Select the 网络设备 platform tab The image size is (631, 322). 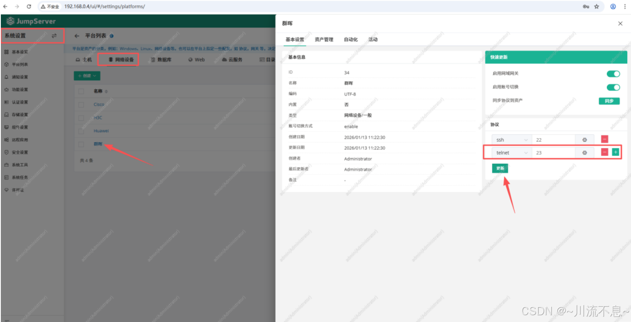click(121, 60)
